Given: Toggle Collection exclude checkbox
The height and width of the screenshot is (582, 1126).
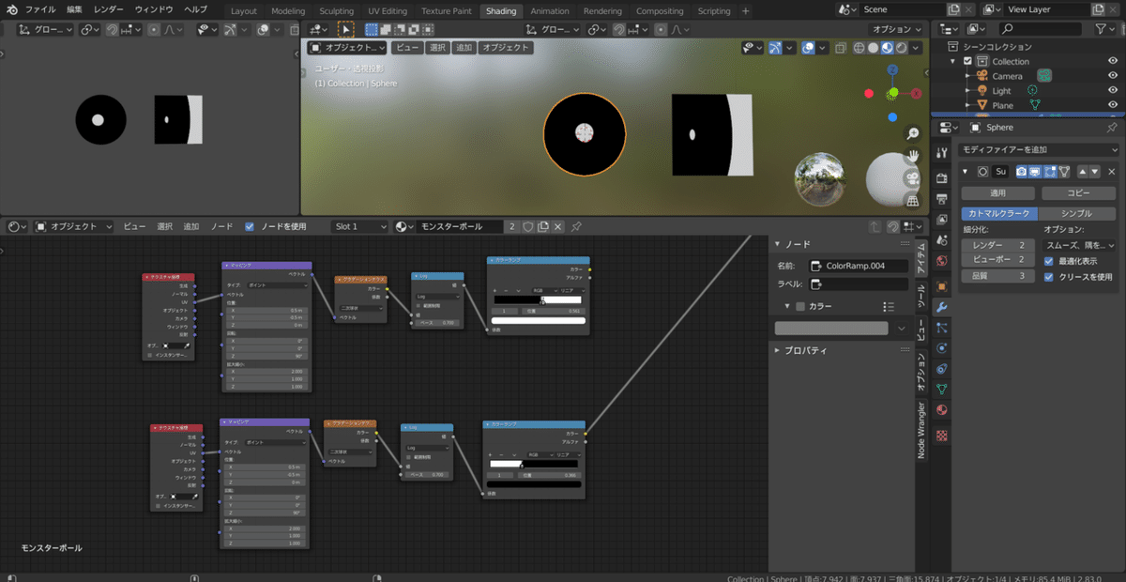Looking at the screenshot, I should pos(967,61).
